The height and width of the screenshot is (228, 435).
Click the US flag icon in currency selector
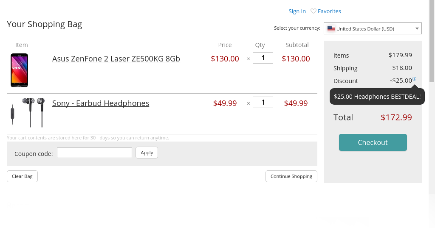pyautogui.click(x=331, y=28)
